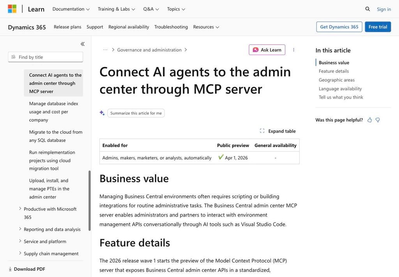Open the Troubleshooting menu item
399x277 pixels.
[x=171, y=27]
